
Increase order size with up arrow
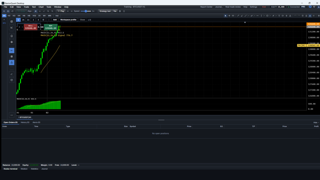40,25
